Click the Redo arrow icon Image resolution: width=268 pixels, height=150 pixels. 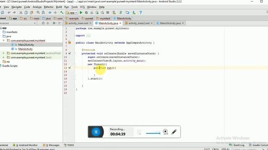14,12
